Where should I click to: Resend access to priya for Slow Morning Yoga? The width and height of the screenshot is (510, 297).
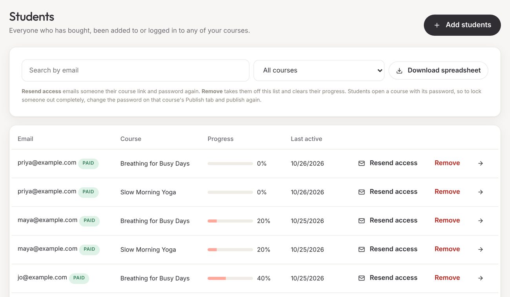[388, 192]
